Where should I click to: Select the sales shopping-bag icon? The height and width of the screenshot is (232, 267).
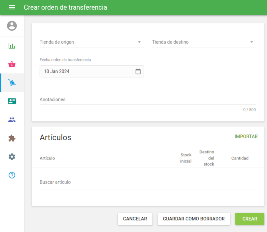pos(12,64)
